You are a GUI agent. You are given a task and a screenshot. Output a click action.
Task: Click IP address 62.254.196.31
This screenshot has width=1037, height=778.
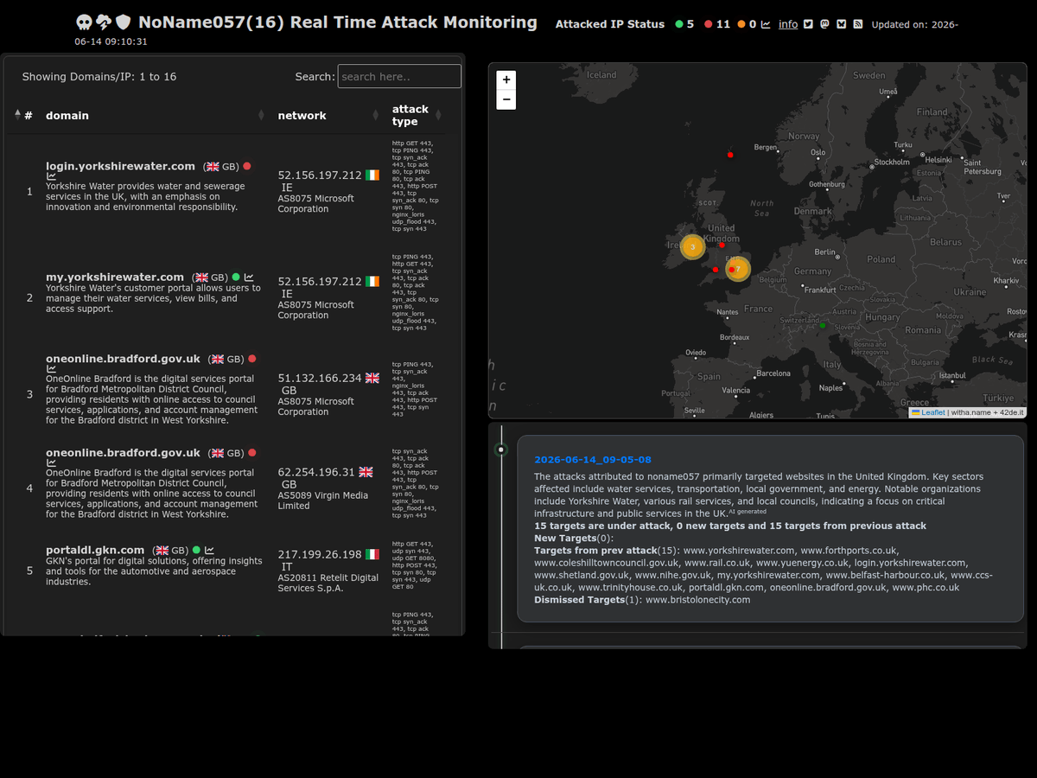point(316,472)
